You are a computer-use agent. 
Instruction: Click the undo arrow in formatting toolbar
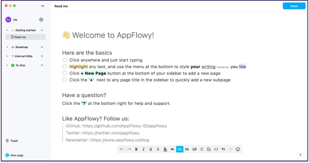coord(122,149)
